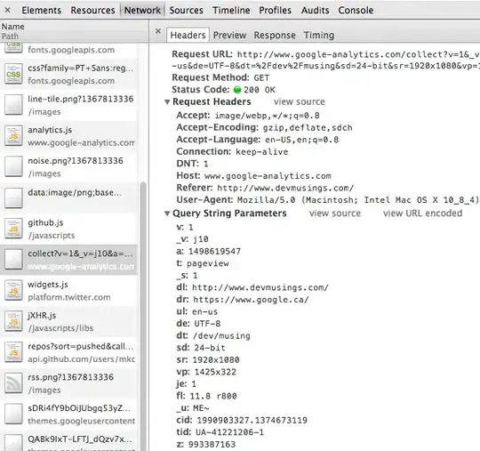The height and width of the screenshot is (451, 480).
Task: Click the Accept-Language value en-US,en;q=0.8
Action: 302,140
